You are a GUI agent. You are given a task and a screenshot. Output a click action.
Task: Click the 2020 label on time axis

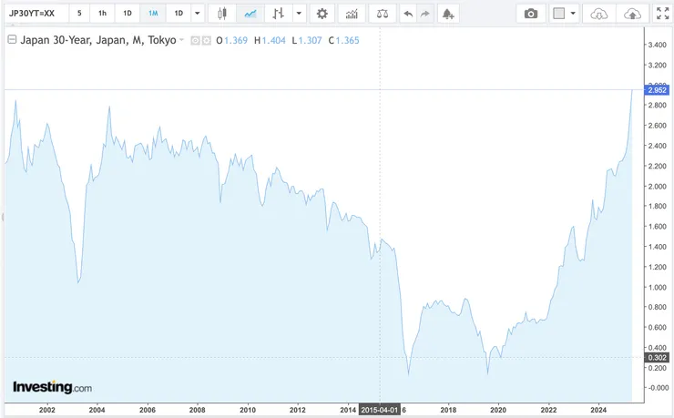click(498, 410)
